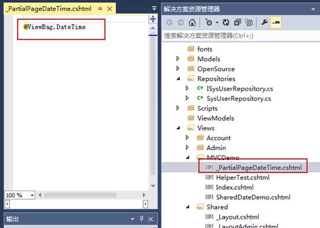Collapse the Shared folder
The image size is (320, 228).
tap(188, 207)
